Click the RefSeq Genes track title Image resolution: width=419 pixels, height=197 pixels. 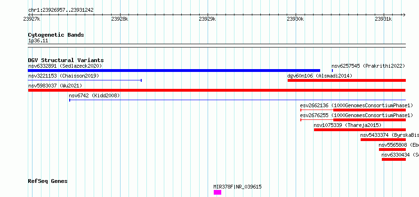point(48,181)
